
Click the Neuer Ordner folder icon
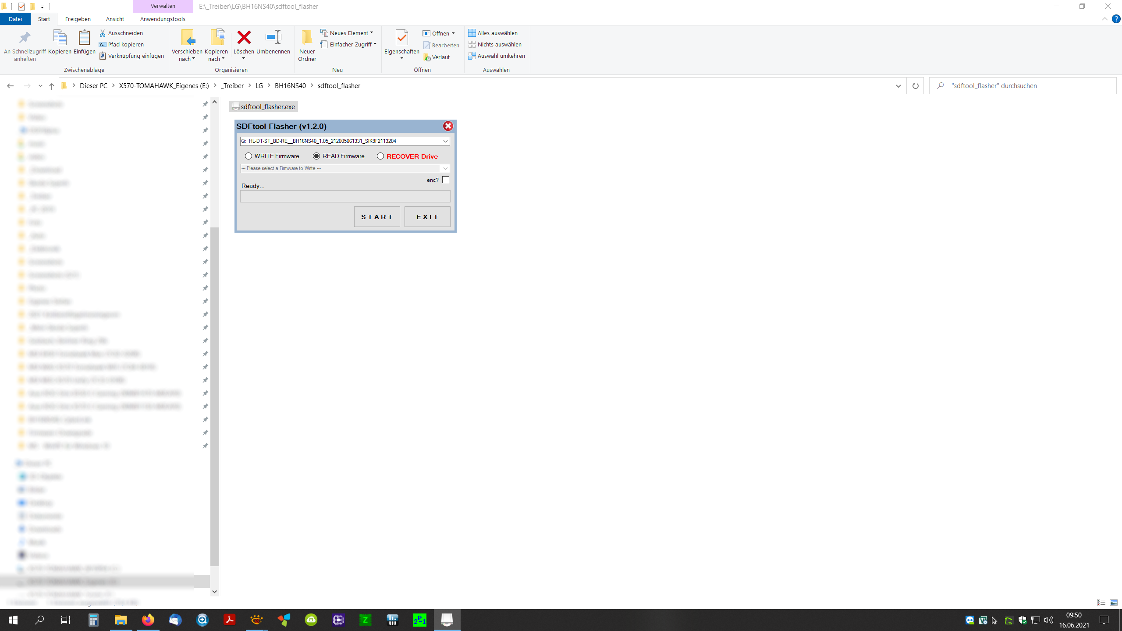pyautogui.click(x=307, y=38)
